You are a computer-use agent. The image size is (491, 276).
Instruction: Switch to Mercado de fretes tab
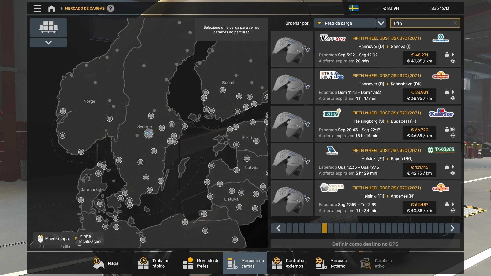(x=201, y=263)
